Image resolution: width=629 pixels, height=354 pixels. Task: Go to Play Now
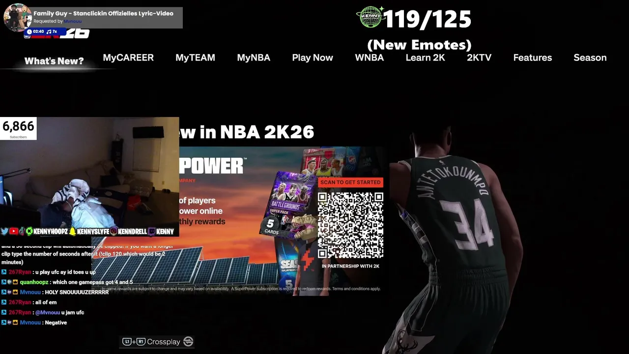pos(313,58)
